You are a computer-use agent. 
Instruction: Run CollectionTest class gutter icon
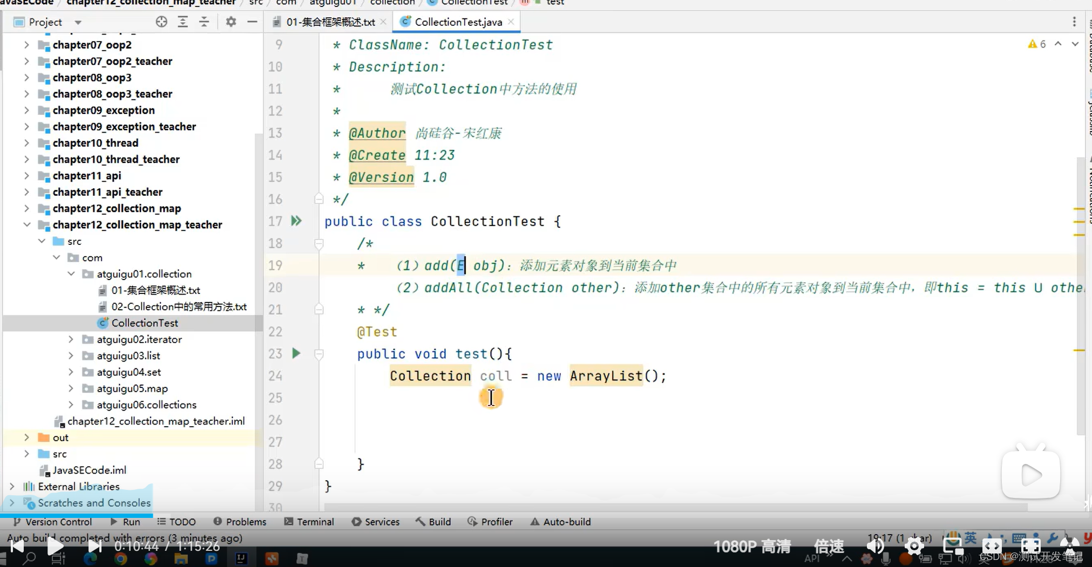coord(296,221)
